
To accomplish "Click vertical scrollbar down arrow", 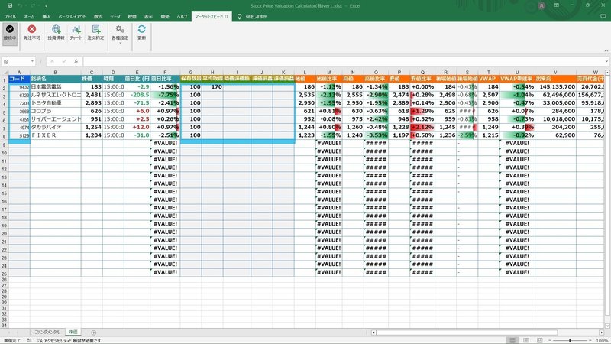I will (x=607, y=326).
